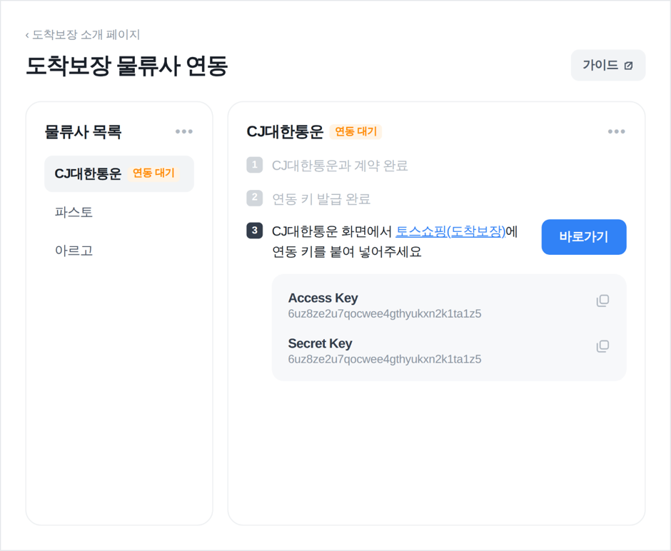Open more options in the CJ대한통운 detail panel
Screen dimensions: 671x551
[616, 131]
